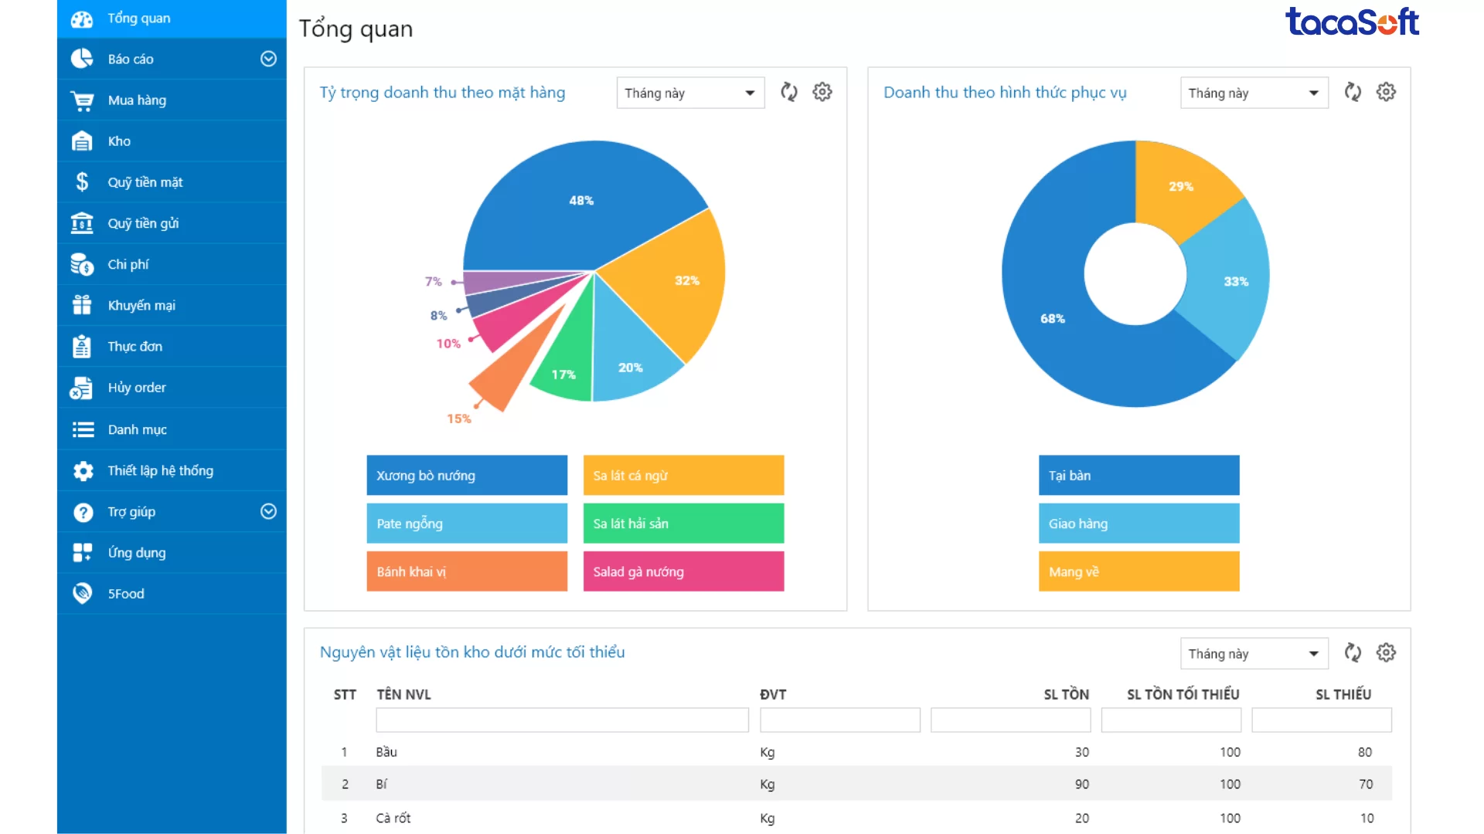The image size is (1484, 834).
Task: Open the Mua hàng shopping cart icon
Action: [82, 100]
